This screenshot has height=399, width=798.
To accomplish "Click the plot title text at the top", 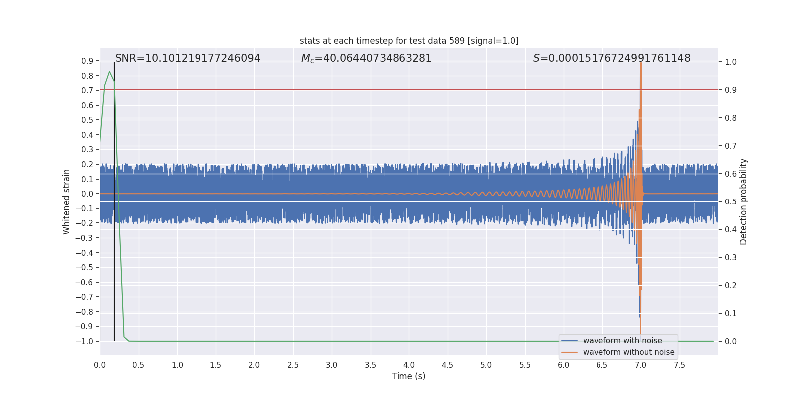I will click(409, 41).
